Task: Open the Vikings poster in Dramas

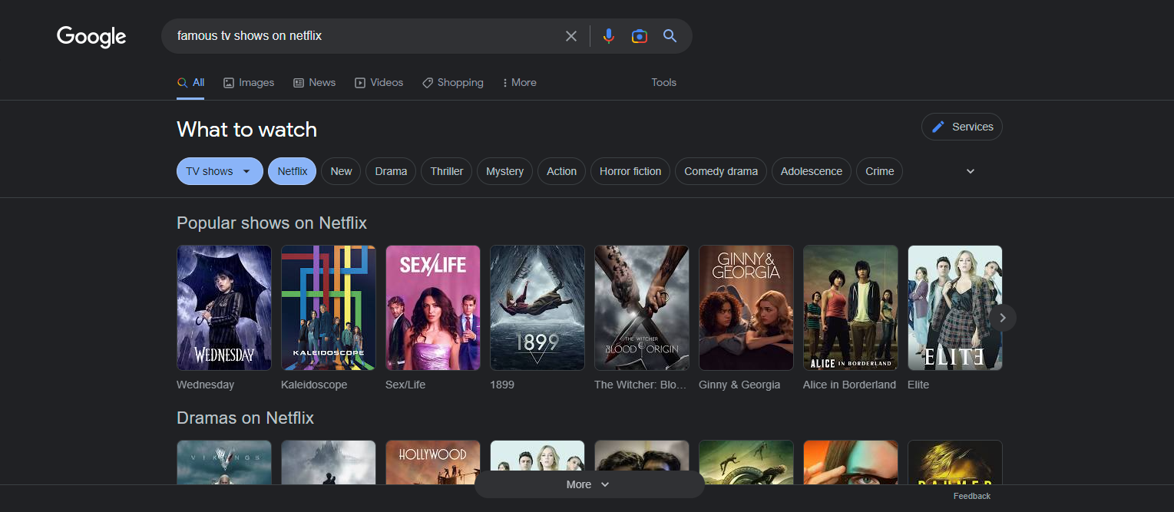Action: tap(224, 462)
